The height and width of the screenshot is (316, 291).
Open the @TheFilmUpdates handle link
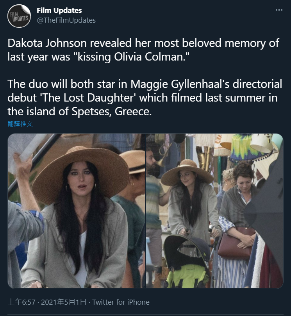(x=66, y=20)
